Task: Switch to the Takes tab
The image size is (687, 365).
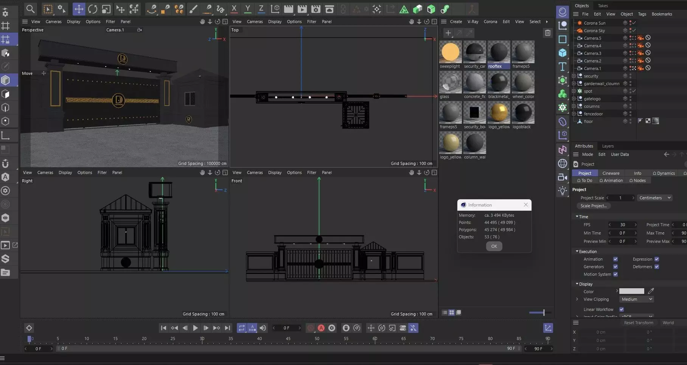Action: coord(603,6)
